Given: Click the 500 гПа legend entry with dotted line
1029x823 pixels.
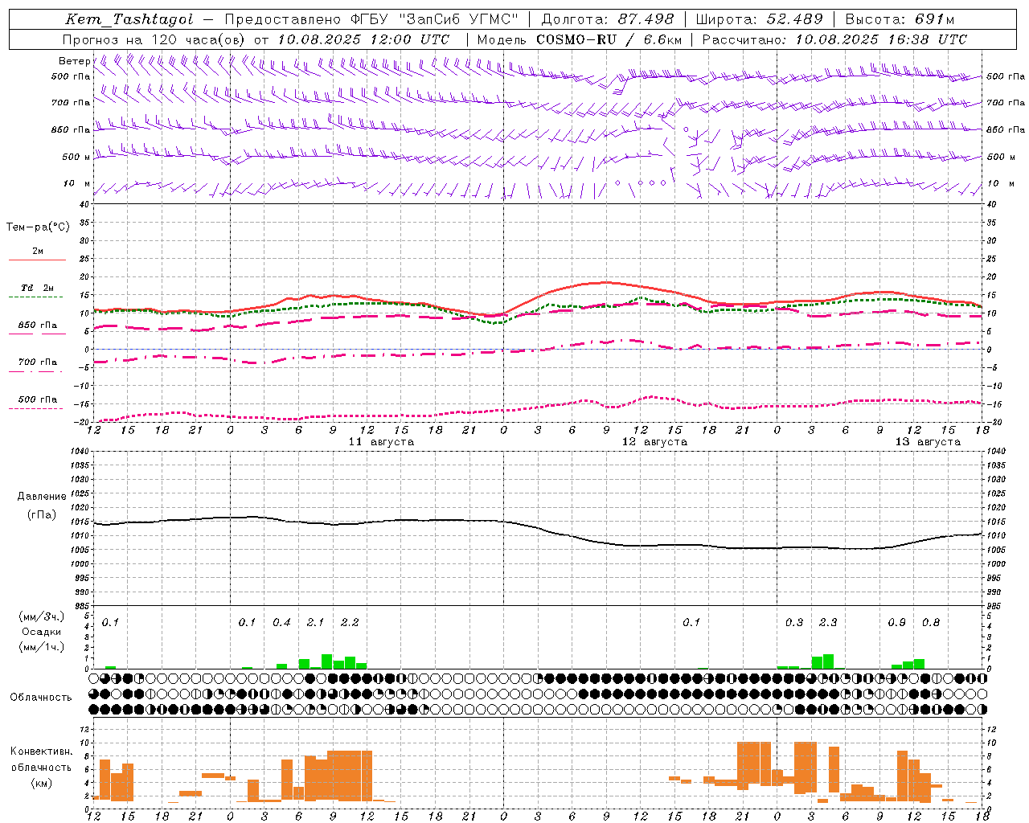Looking at the screenshot, I should 37,400.
